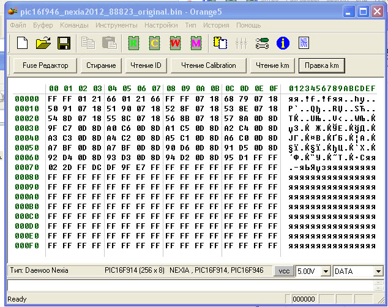Click the Чтение Calibration button
The width and height of the screenshot is (388, 307).
[209, 65]
